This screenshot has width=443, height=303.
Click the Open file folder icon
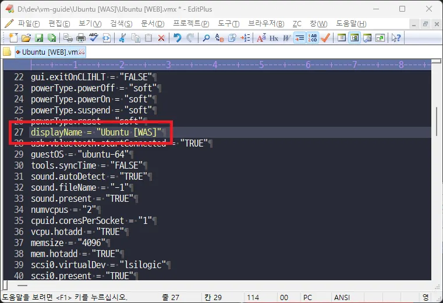26,38
